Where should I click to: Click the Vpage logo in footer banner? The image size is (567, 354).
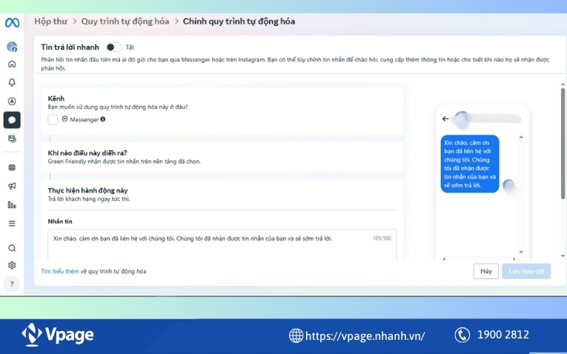58,335
